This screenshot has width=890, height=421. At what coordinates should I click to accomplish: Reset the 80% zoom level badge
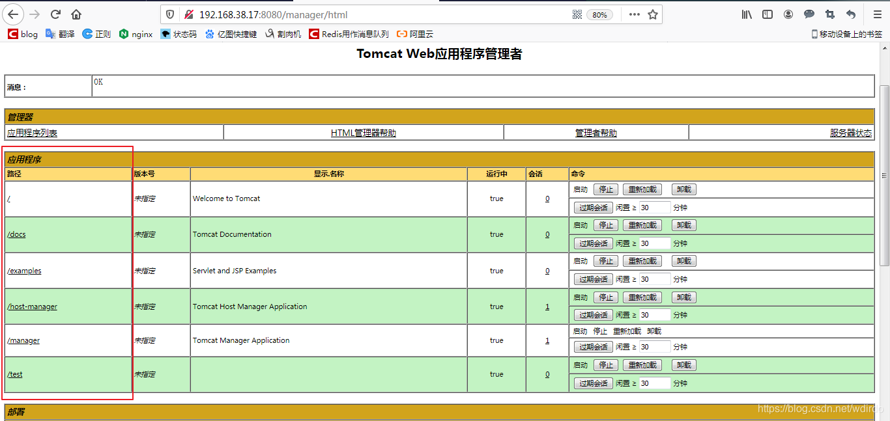[x=599, y=14]
